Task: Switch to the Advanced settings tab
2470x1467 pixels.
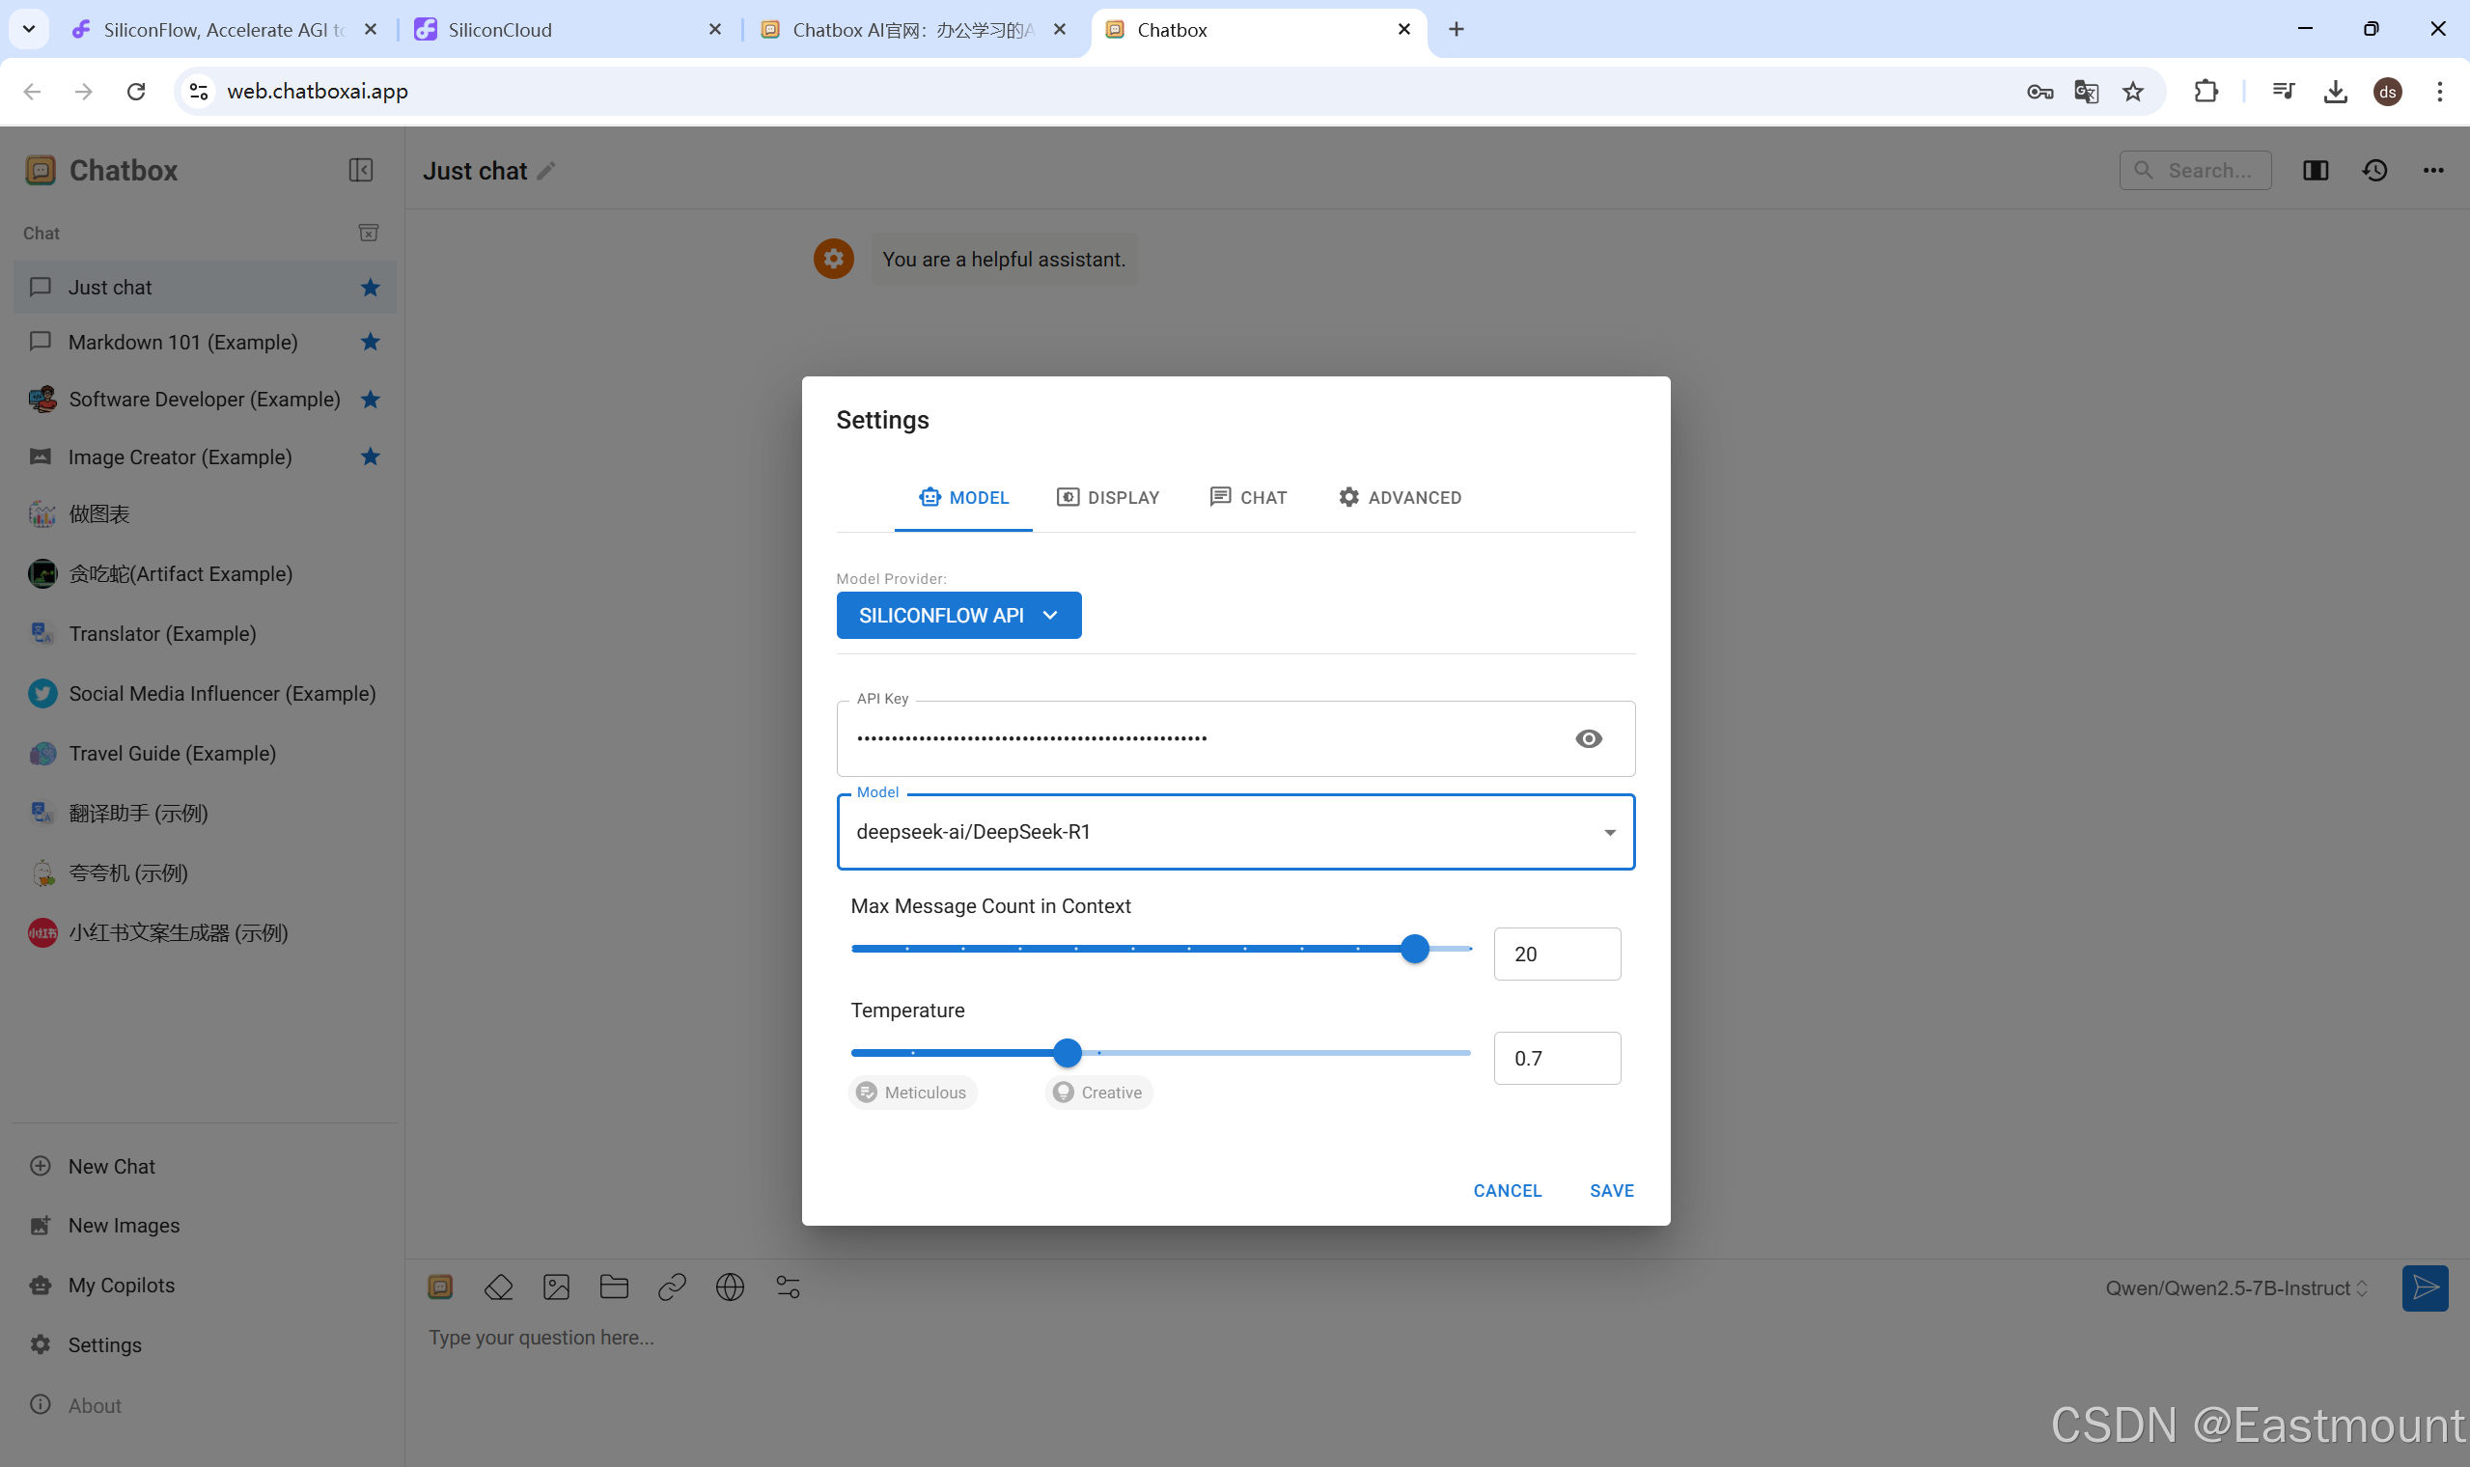Action: pyautogui.click(x=1400, y=497)
